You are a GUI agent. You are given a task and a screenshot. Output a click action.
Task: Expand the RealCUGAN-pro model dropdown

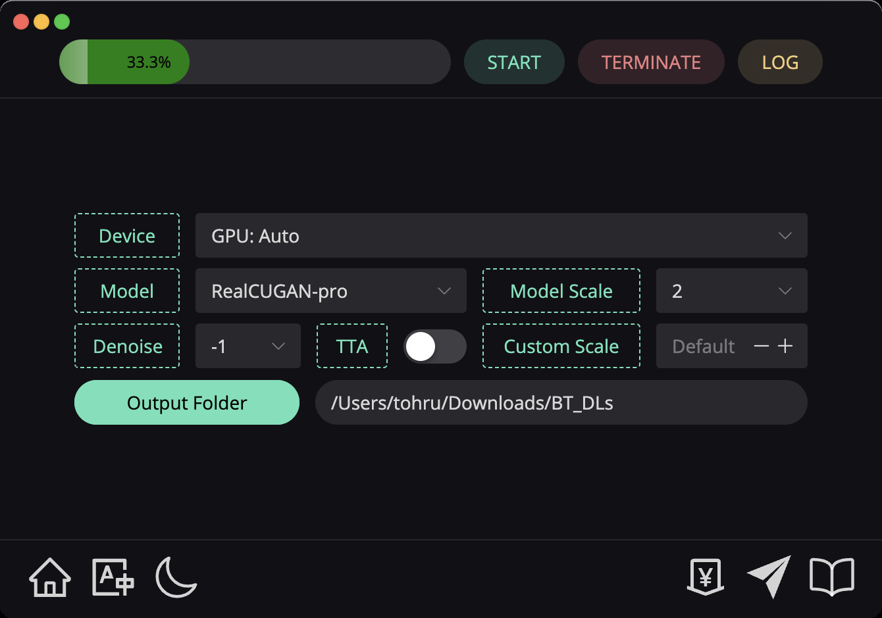click(330, 291)
